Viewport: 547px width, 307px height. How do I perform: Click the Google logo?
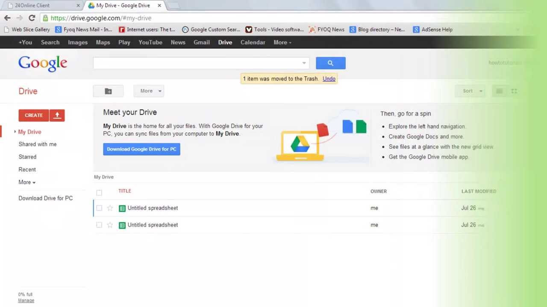(43, 64)
